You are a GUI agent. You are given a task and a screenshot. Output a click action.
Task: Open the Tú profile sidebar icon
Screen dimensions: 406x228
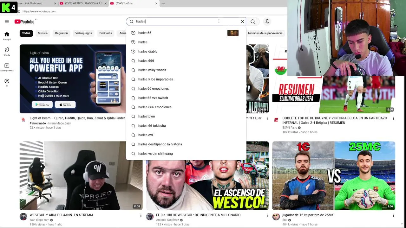pyautogui.click(x=7, y=83)
